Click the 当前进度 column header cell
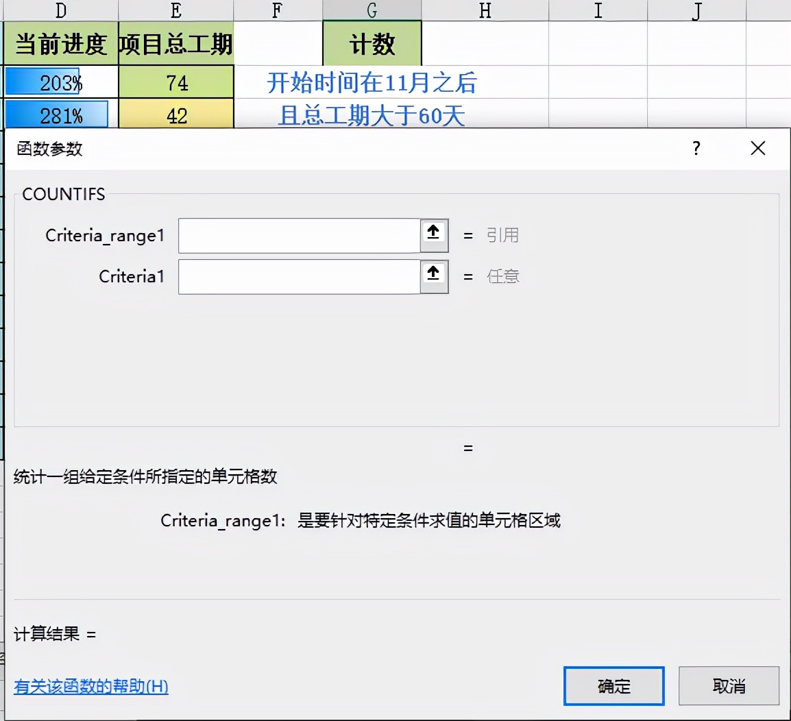This screenshot has width=791, height=721. 58,43
